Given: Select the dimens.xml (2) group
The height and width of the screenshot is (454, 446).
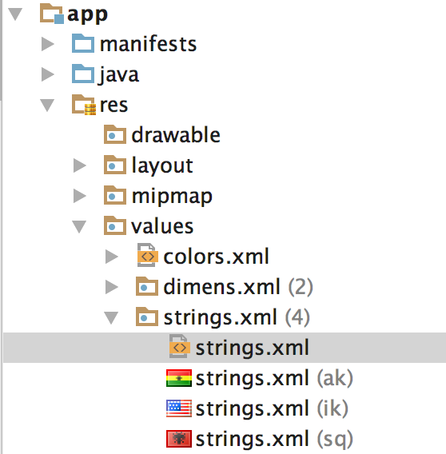Looking at the screenshot, I should click(225, 287).
